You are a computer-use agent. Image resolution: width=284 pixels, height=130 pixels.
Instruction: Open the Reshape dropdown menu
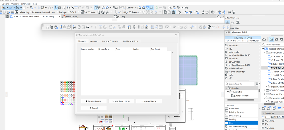coord(63,12)
